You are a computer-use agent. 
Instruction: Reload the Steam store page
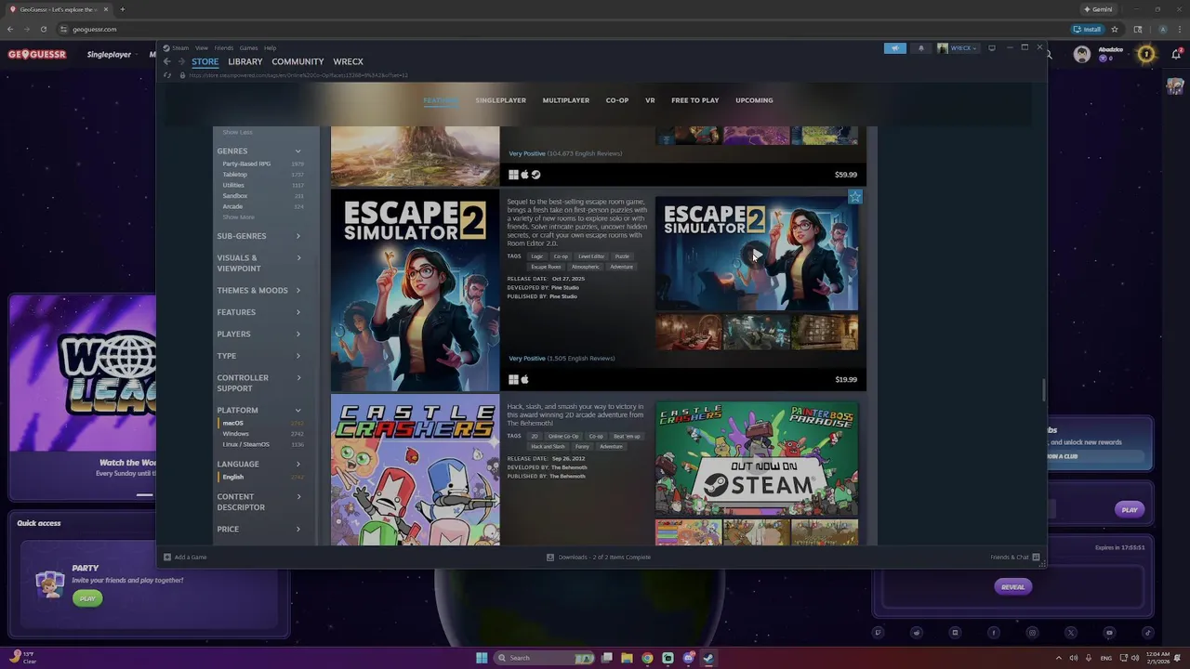pos(167,75)
